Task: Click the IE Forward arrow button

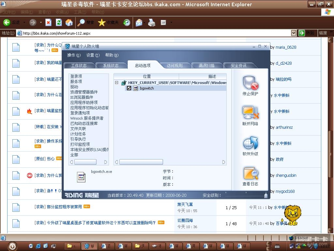Action: click(x=33, y=22)
